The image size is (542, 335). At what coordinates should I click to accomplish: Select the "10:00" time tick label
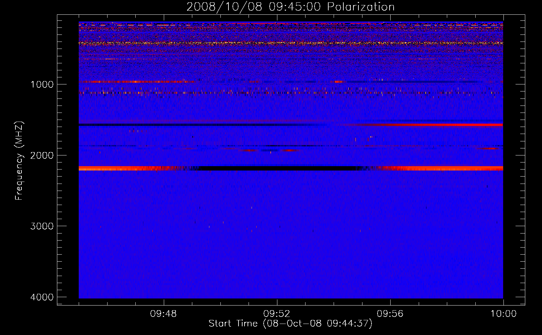point(503,314)
